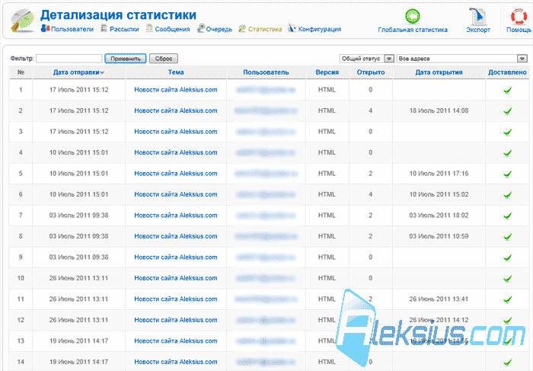
Task: Click the Помощь label
Action: pos(519,30)
